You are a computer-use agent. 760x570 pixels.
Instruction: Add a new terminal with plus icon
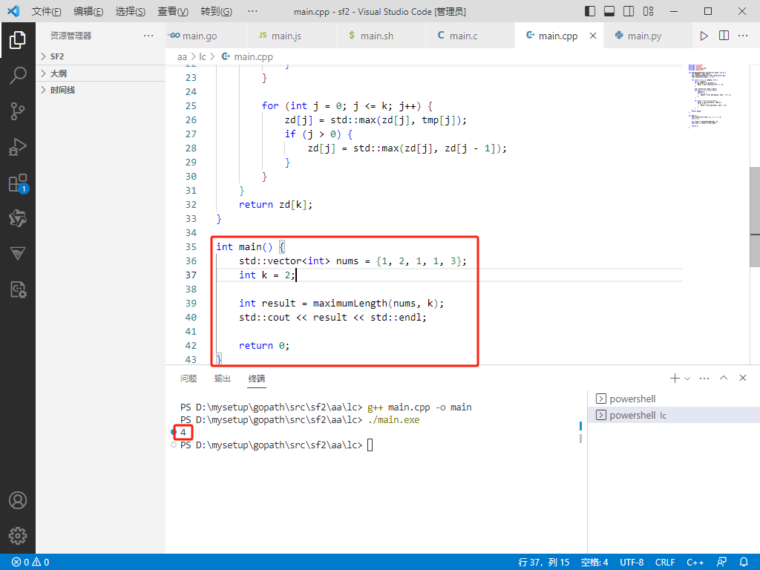[674, 378]
